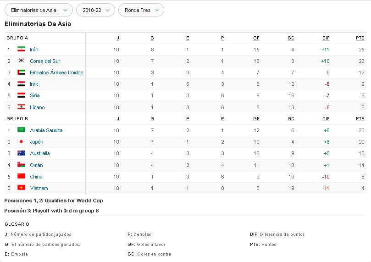Click the Grupo A 'GF' column header
371x262 pixels.
tap(256, 38)
